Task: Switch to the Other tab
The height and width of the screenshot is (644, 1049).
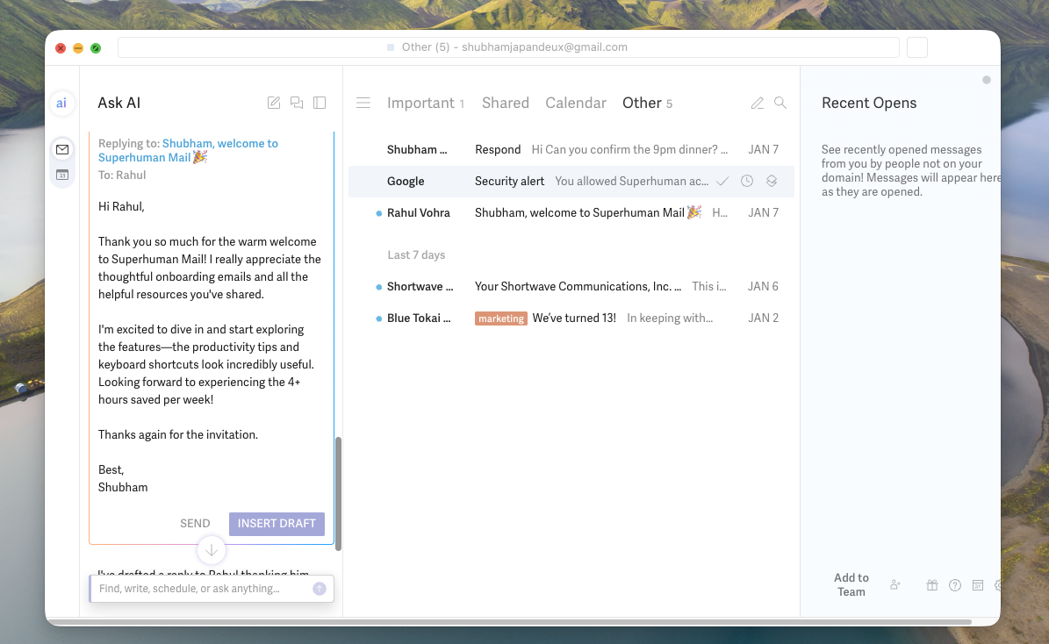Action: pyautogui.click(x=642, y=103)
